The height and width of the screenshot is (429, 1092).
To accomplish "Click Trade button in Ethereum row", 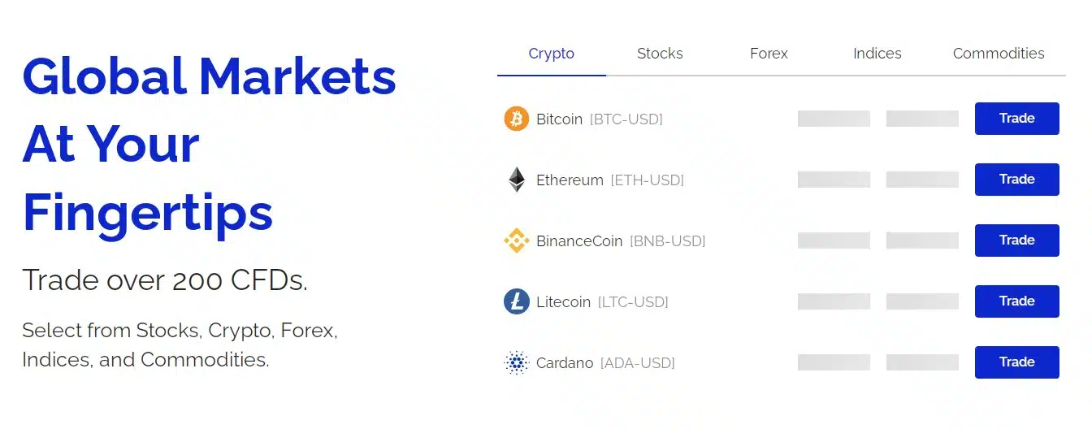I will pyautogui.click(x=1017, y=180).
